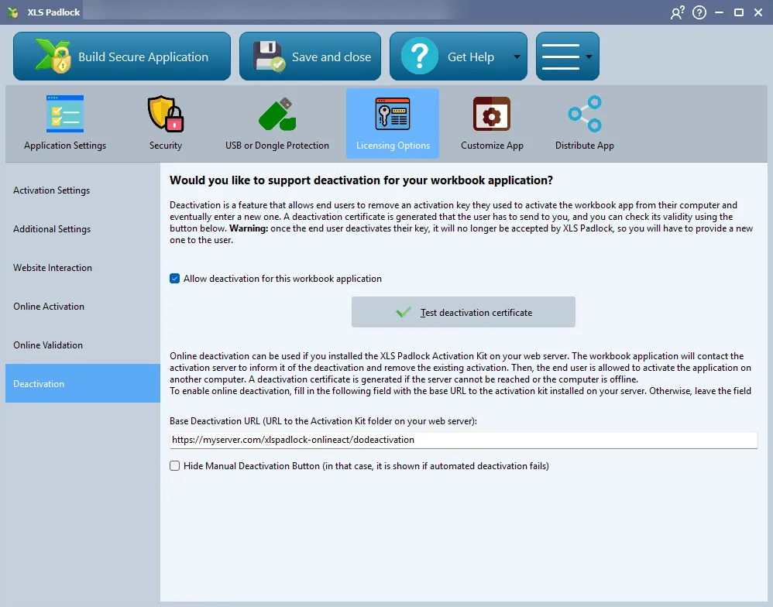The width and height of the screenshot is (773, 607).
Task: Click the Excel padlock build icon
Action: pos(53,57)
